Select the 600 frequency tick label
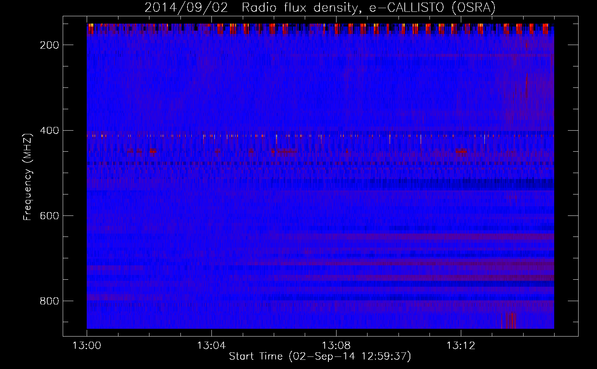This screenshot has width=597, height=369. coord(49,216)
